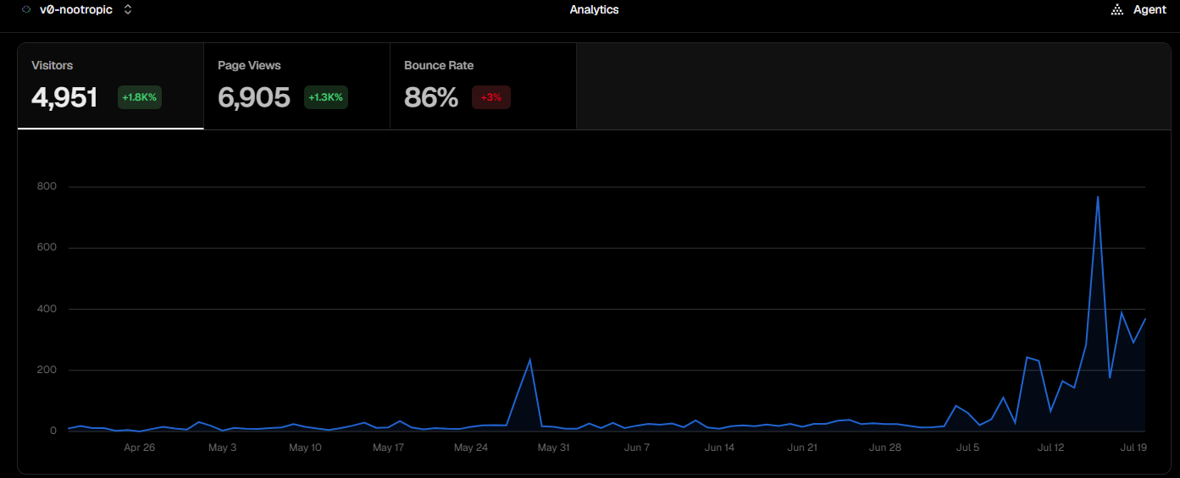Screen dimensions: 1180x478
Task: Click the 400 y-axis label
Action: click(x=47, y=309)
